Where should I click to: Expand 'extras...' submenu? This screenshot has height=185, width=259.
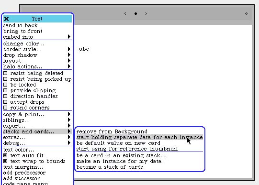click(37, 137)
